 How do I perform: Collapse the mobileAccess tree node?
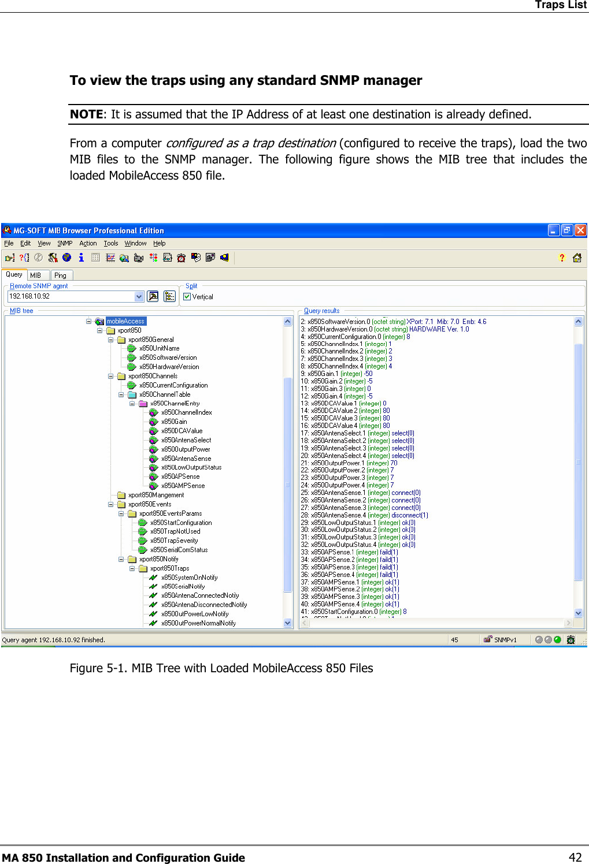pyautogui.click(x=89, y=321)
